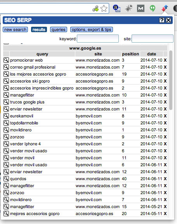Click position 40 in the quondos row
Screen dimensions: 177x224
click(x=124, y=179)
